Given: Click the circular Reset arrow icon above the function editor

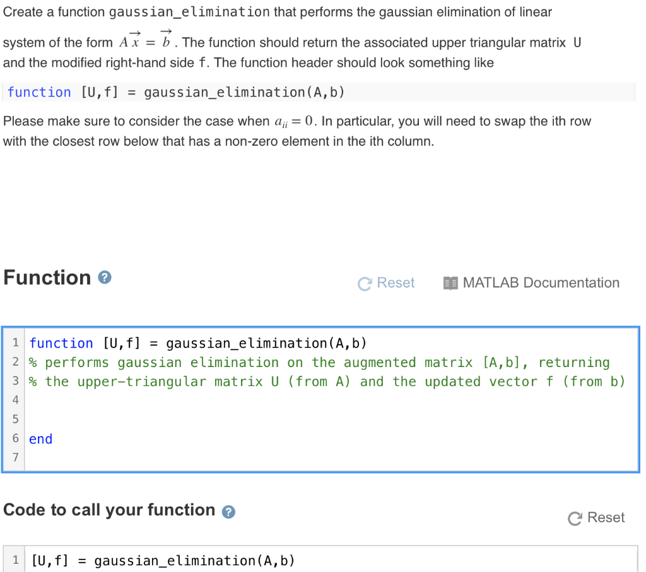Looking at the screenshot, I should pyautogui.click(x=363, y=283).
